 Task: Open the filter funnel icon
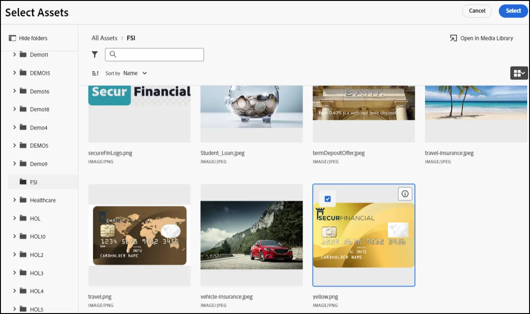[x=94, y=55]
